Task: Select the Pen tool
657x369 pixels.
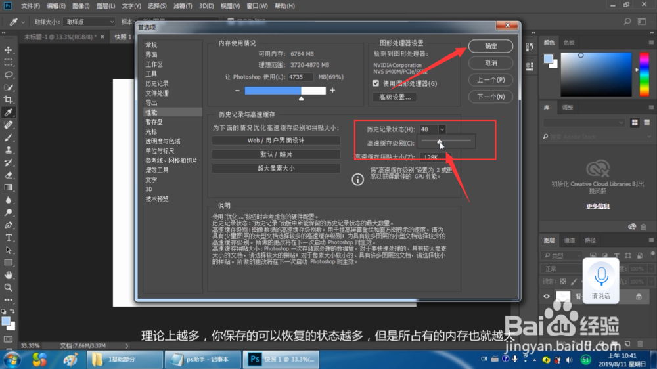Action: (x=9, y=225)
